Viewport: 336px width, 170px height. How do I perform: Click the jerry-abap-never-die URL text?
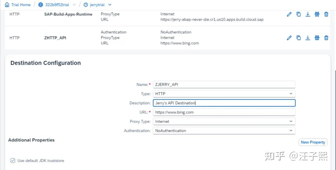[x=212, y=20]
